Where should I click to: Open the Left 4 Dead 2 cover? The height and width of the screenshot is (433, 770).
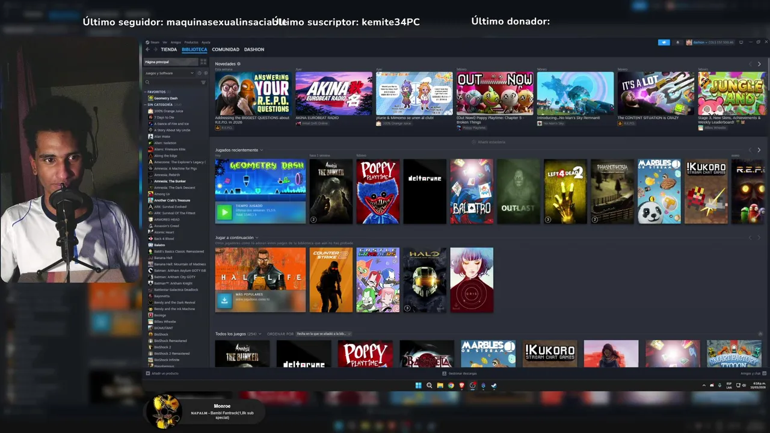[565, 191]
